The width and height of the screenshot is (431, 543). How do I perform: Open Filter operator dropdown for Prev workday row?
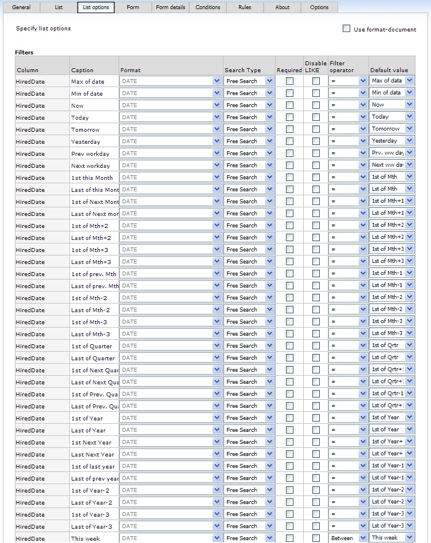(362, 154)
